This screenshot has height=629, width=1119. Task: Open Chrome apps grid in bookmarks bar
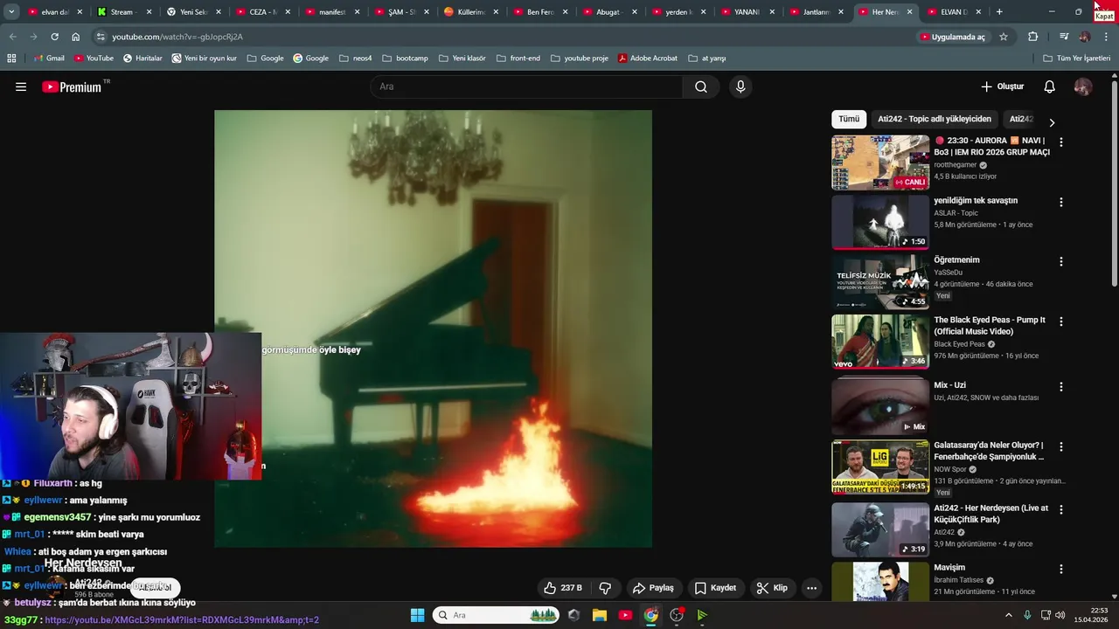tap(11, 58)
